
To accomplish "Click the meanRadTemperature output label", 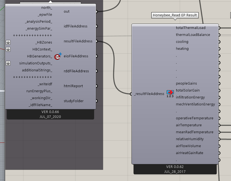I will [194, 132].
